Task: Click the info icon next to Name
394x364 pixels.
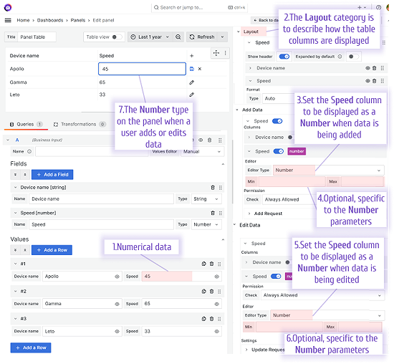Action: coord(29,152)
